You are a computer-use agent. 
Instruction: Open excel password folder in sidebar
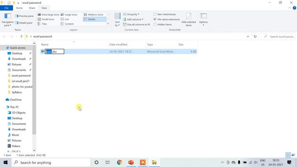click(x=21, y=76)
